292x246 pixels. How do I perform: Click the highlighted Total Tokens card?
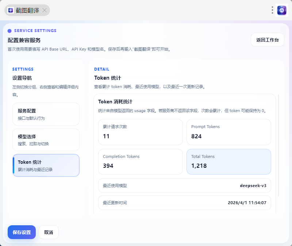point(229,162)
